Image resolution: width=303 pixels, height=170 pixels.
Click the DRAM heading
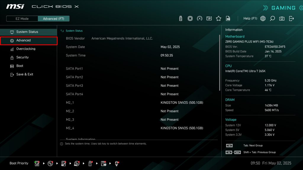point(230,100)
